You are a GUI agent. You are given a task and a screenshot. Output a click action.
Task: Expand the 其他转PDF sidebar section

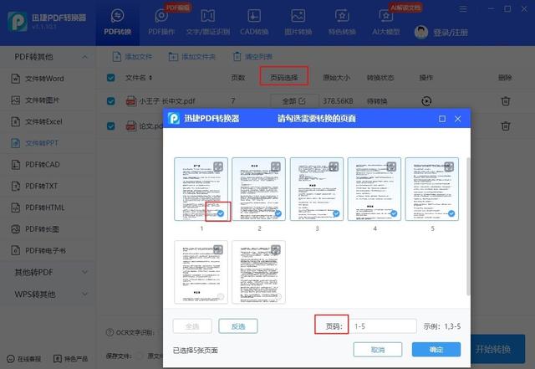(x=48, y=272)
